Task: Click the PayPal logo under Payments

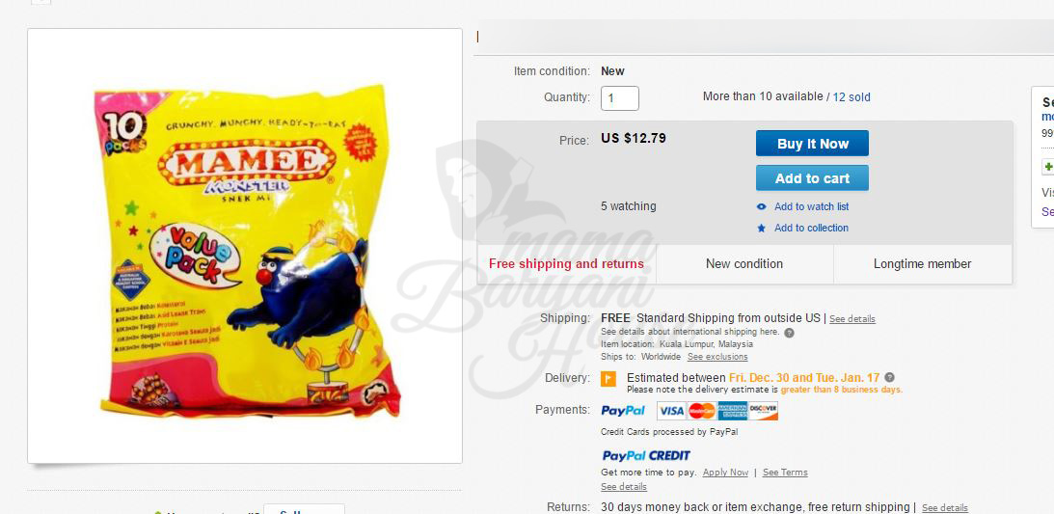Action: coord(622,411)
